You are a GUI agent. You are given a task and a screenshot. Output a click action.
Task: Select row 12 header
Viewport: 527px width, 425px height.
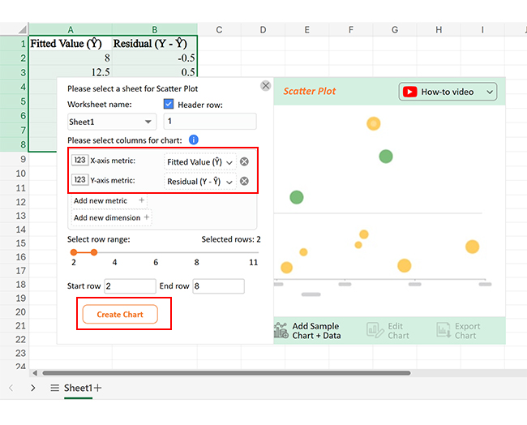tap(15, 202)
